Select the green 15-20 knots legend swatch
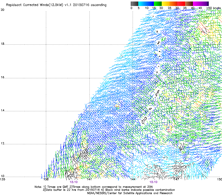 [158, 4]
